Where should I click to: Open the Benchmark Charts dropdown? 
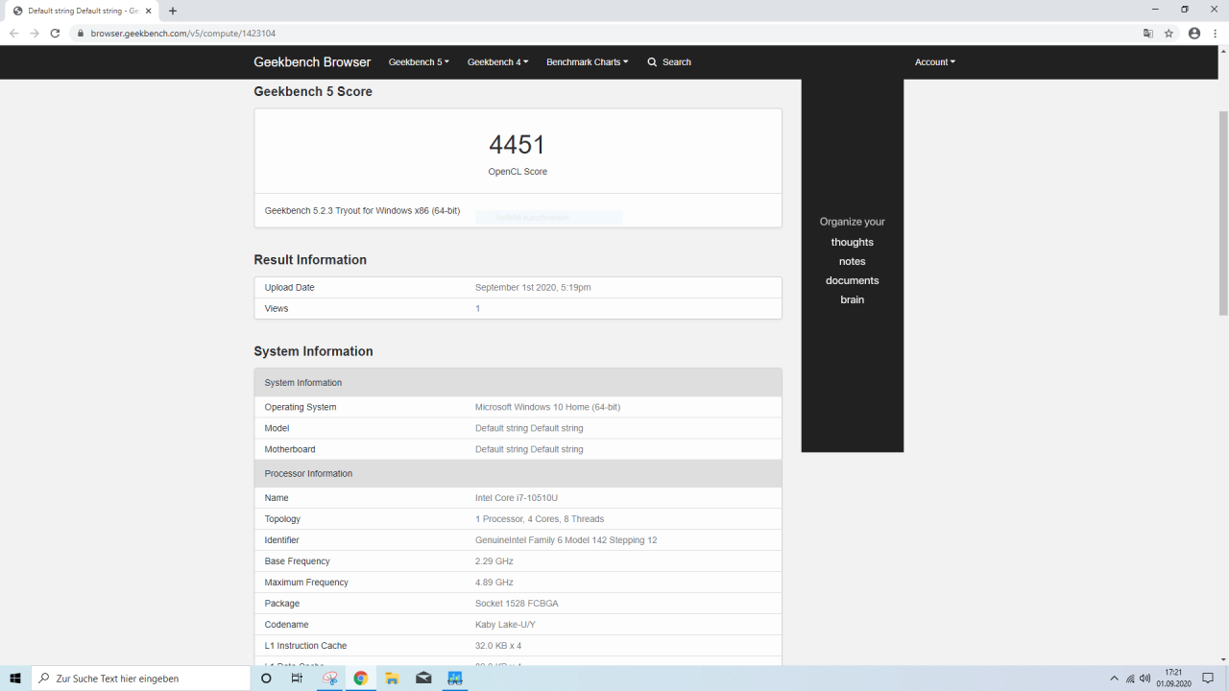point(587,62)
